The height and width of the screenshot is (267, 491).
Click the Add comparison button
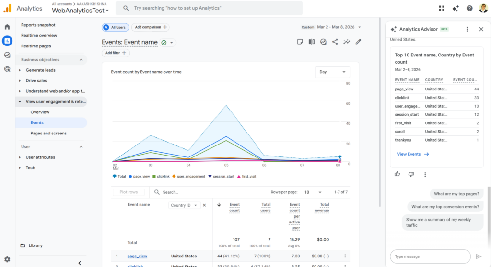151,27
